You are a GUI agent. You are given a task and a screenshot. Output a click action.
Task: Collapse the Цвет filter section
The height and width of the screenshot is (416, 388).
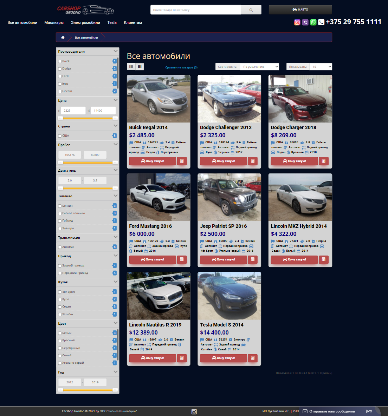coord(116,323)
